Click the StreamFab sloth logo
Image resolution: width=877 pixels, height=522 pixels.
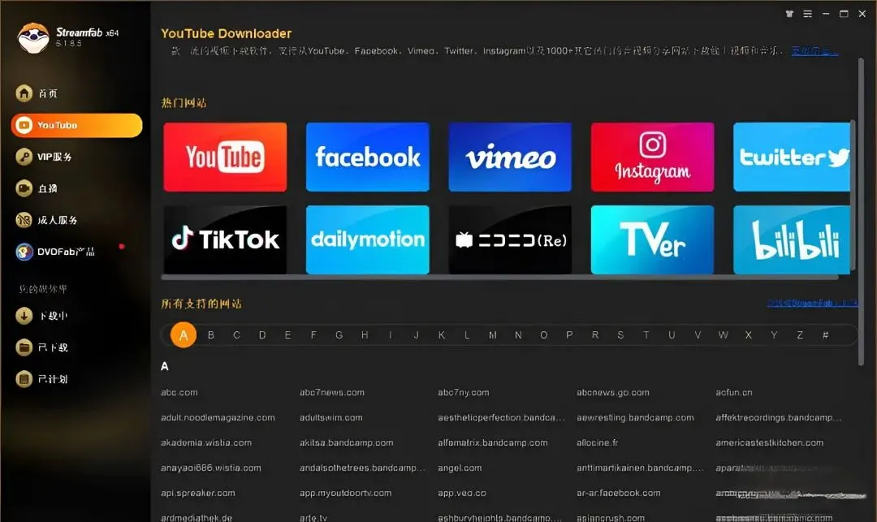[33, 38]
